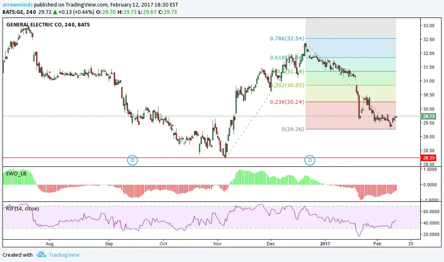Click the O:29.70 open price value

coord(106,12)
